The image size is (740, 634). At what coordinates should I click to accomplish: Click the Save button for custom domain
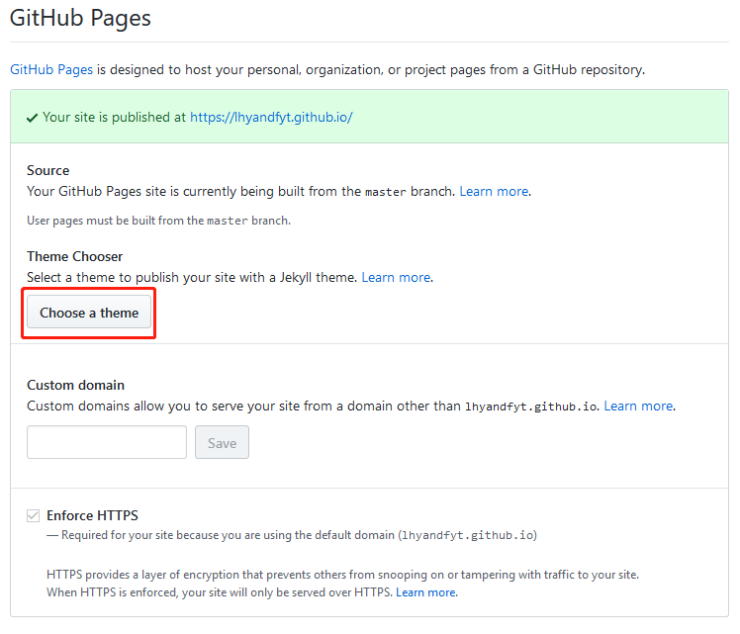coord(222,442)
